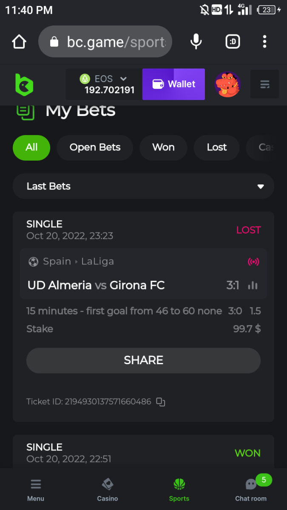The image size is (287, 510).
Task: Filter bets by All
Action: 31,147
